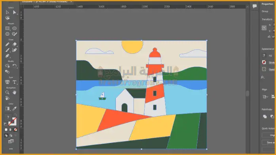Apply solid Color mode button

[6, 130]
